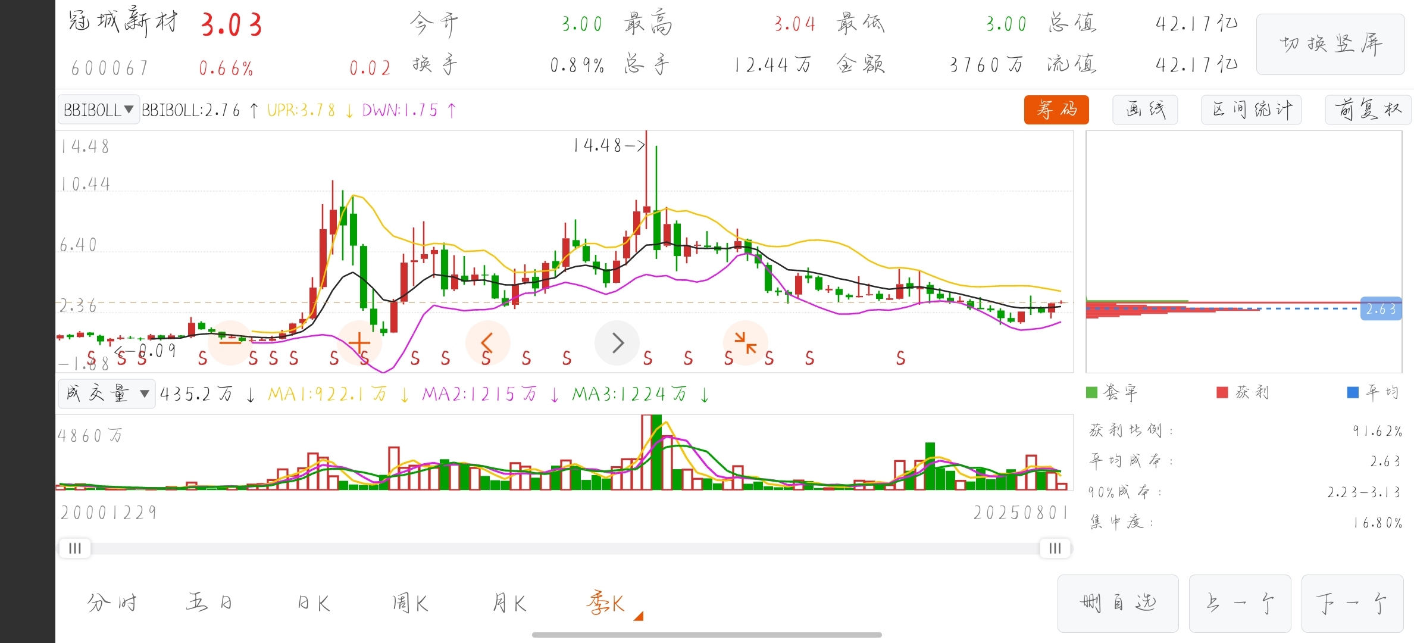Tap the 总手 12.44万 value
This screenshot has height=643, width=1414.
click(772, 65)
